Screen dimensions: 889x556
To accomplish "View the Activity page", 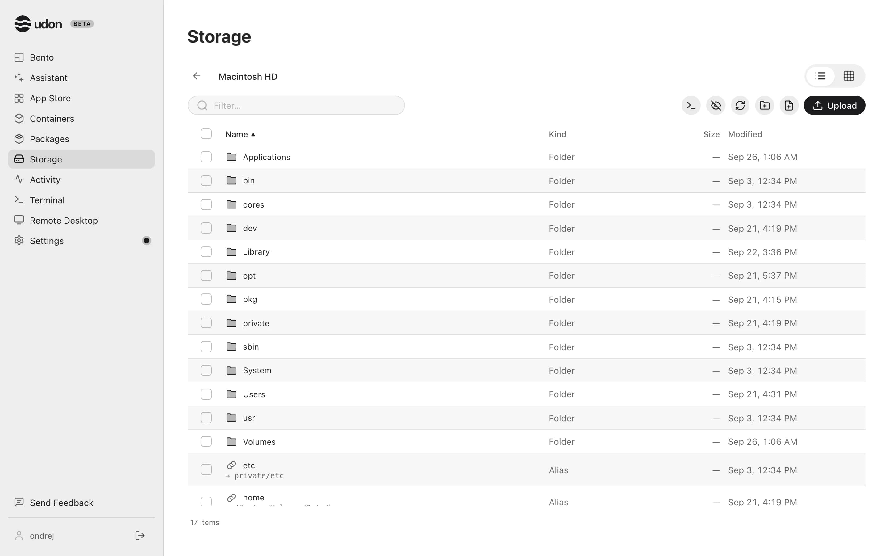I will (81, 179).
